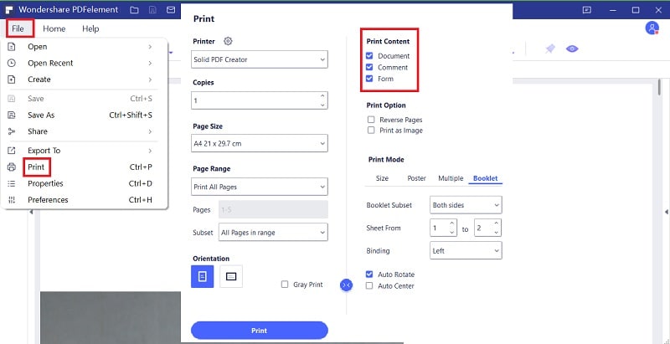
Task: Open the Help menu
Action: (x=90, y=28)
